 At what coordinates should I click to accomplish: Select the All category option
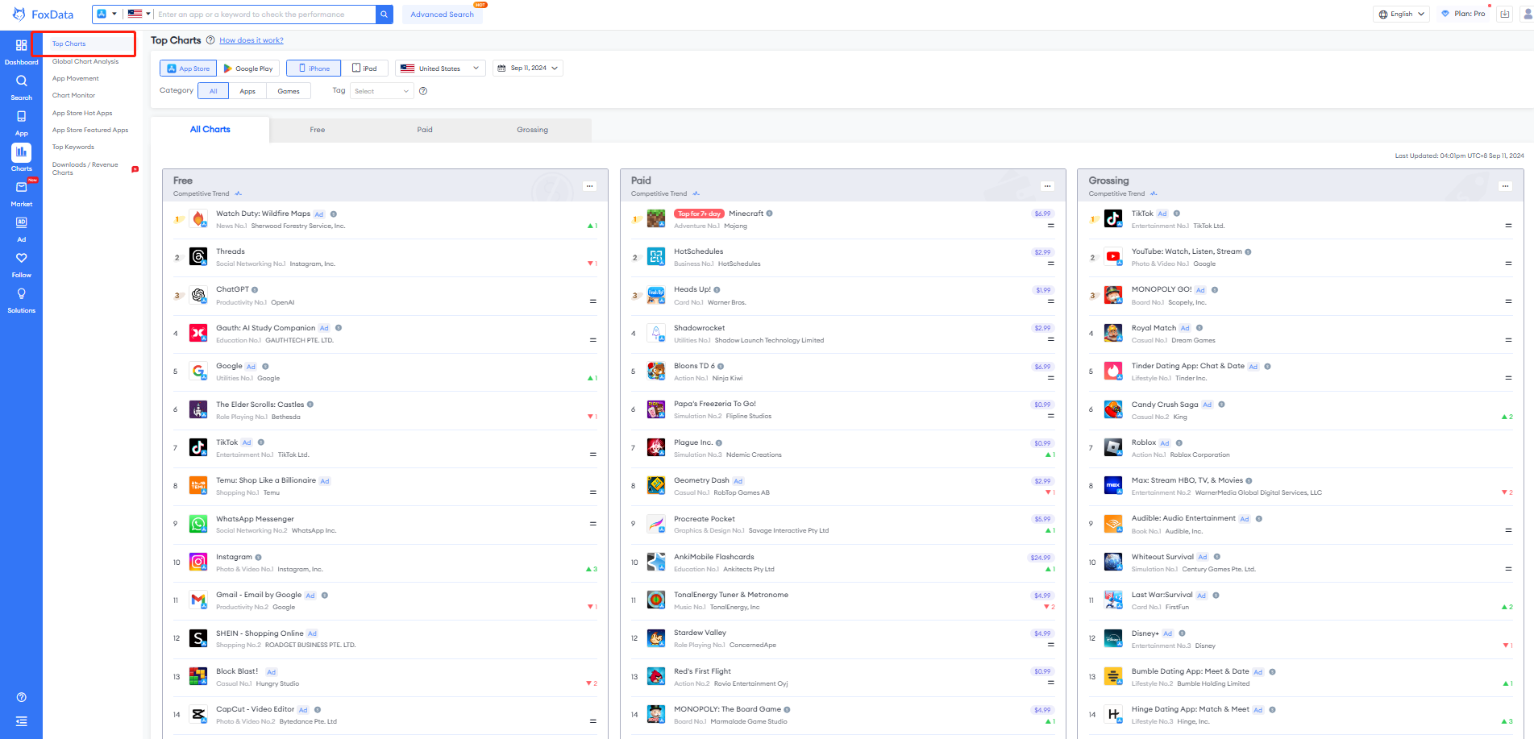click(x=214, y=91)
